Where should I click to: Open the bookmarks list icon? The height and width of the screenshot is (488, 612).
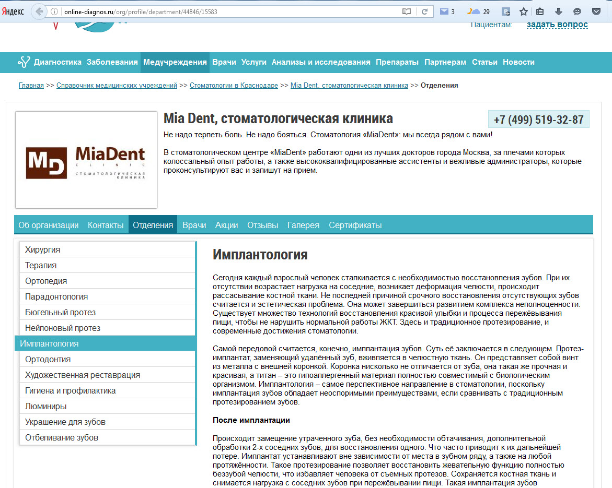tap(540, 11)
